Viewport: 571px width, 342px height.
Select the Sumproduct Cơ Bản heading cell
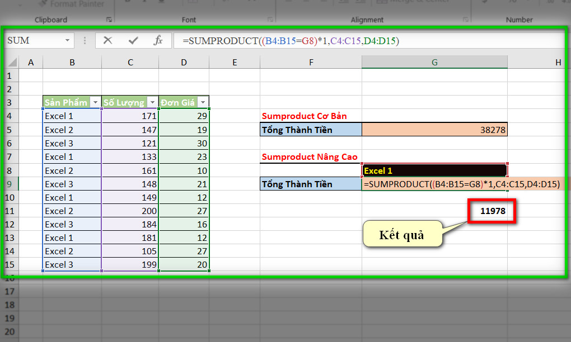(x=311, y=116)
